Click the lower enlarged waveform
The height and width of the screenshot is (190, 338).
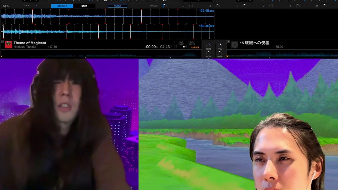[107, 32]
